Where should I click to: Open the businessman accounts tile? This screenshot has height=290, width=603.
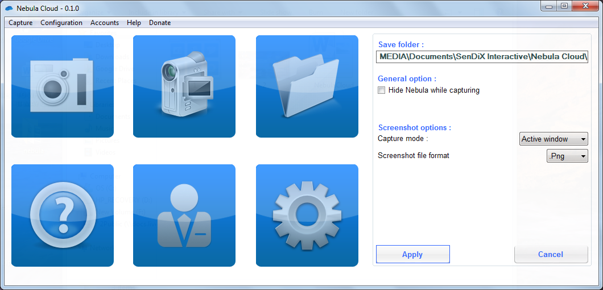tap(184, 216)
